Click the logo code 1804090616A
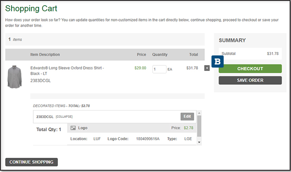291x172 pixels. coord(147,139)
